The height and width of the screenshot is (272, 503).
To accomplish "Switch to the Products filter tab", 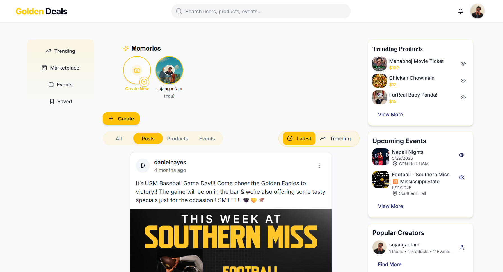I will point(178,139).
